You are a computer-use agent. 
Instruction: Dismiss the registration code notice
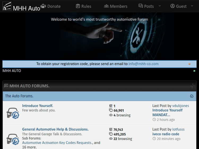point(189,64)
